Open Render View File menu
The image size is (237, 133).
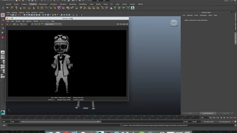click(x=8, y=21)
